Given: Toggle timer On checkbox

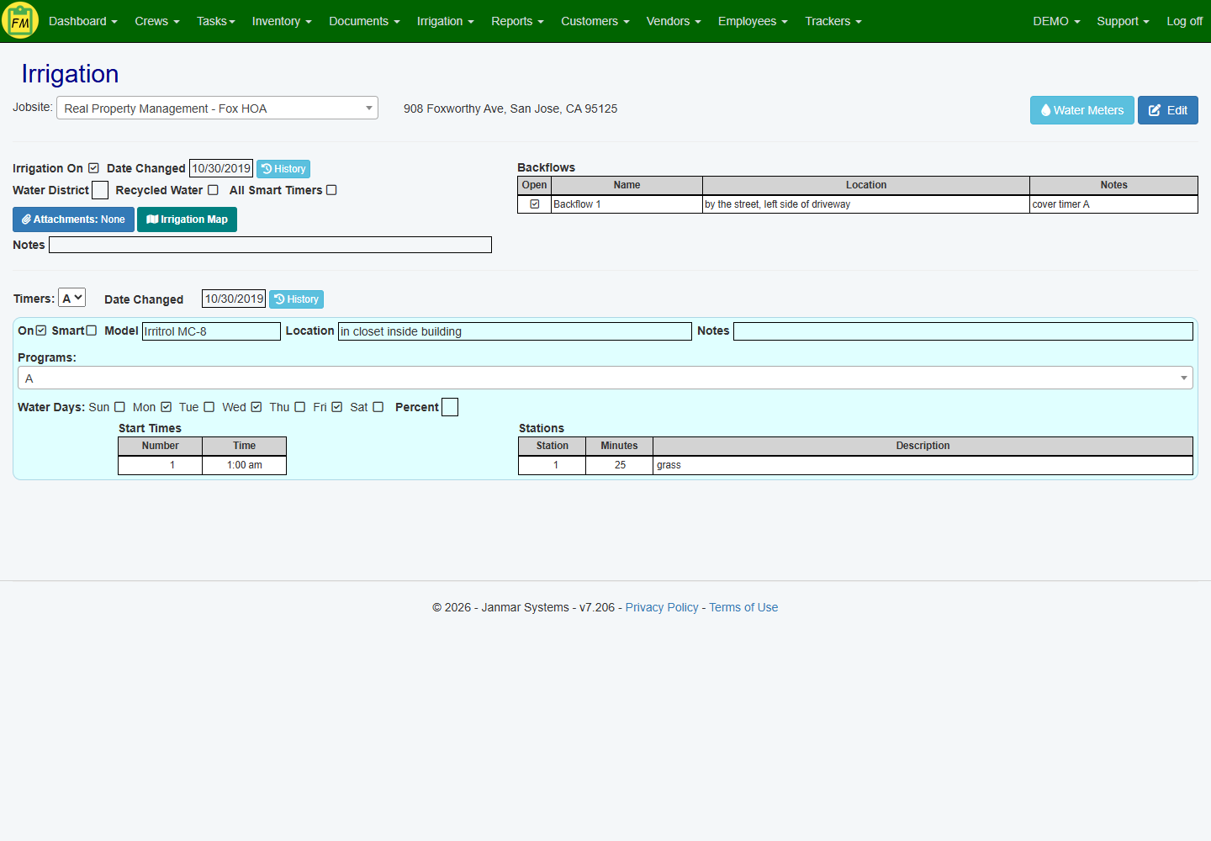Looking at the screenshot, I should (41, 331).
